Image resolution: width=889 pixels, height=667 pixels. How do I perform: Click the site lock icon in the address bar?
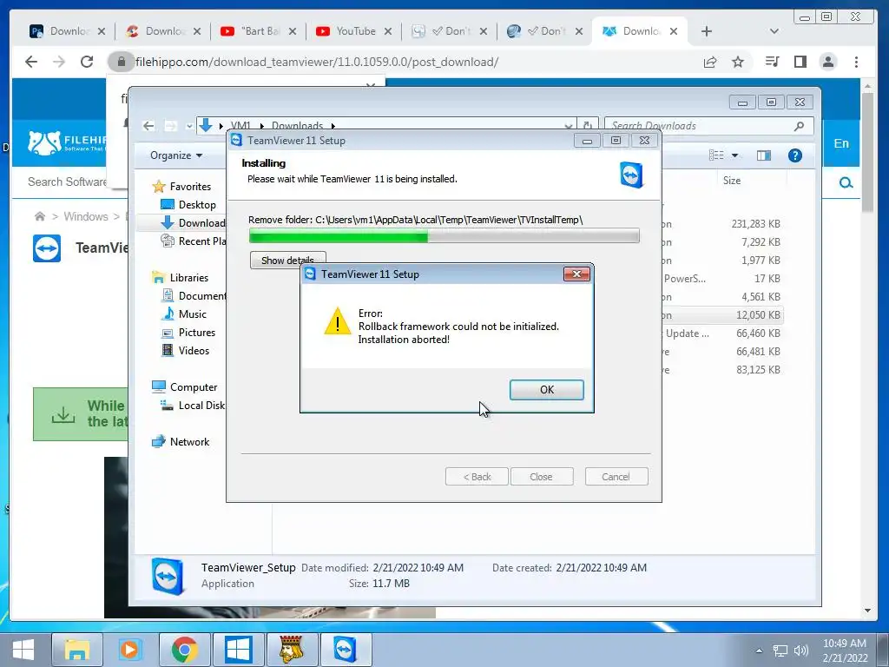tap(121, 62)
